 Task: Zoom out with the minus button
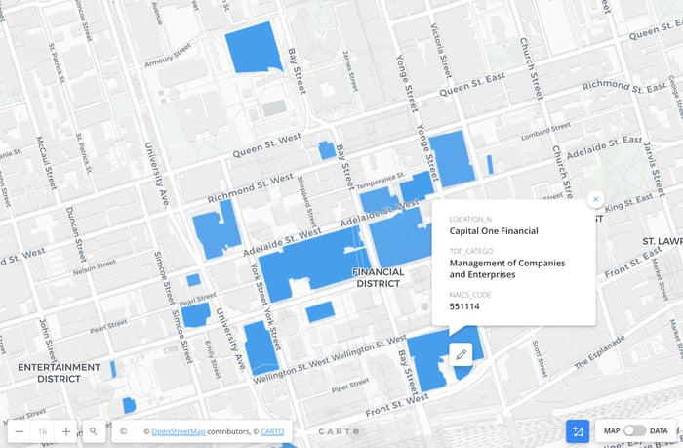20,431
